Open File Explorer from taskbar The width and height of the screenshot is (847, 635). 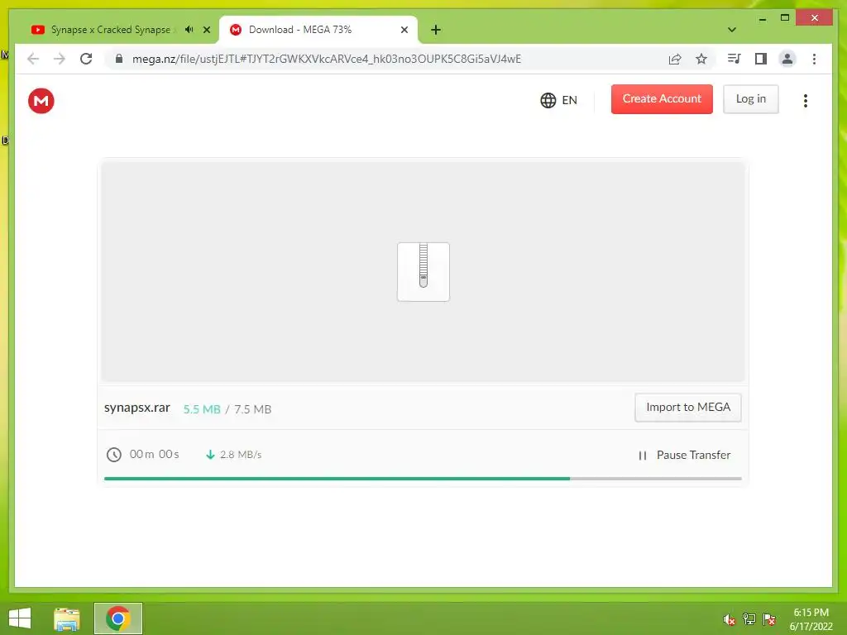(67, 618)
